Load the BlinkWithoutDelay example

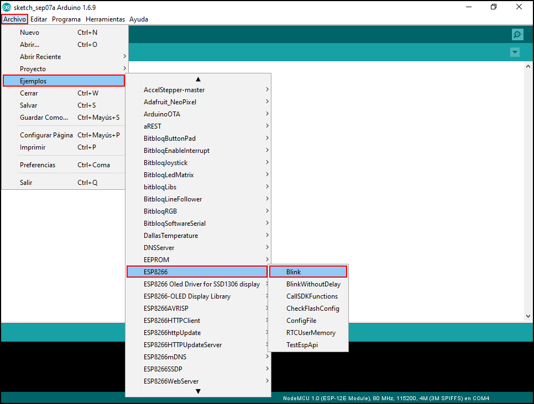[308, 284]
